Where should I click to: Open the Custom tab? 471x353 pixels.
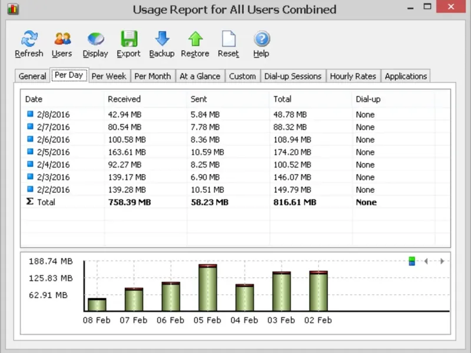tap(243, 76)
